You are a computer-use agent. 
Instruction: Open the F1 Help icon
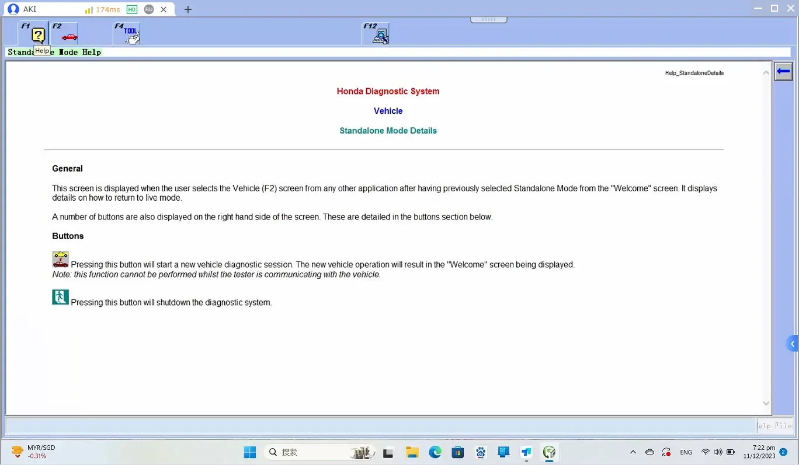[34, 33]
